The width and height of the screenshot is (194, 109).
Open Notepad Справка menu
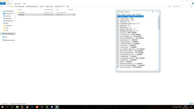[139, 15]
